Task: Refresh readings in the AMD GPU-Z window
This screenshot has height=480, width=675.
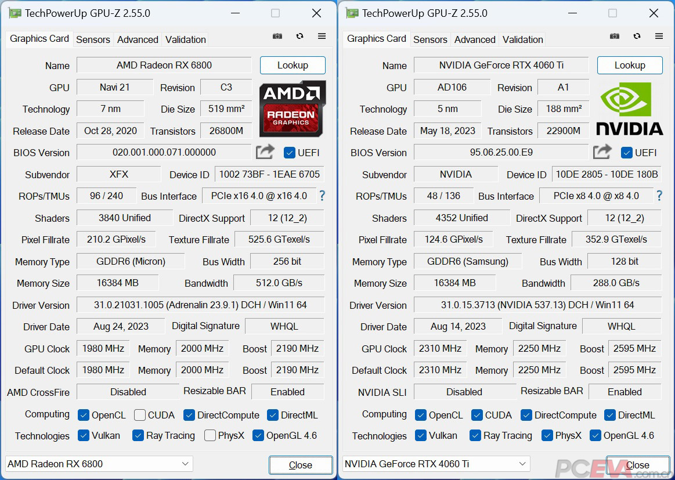Action: [x=299, y=36]
